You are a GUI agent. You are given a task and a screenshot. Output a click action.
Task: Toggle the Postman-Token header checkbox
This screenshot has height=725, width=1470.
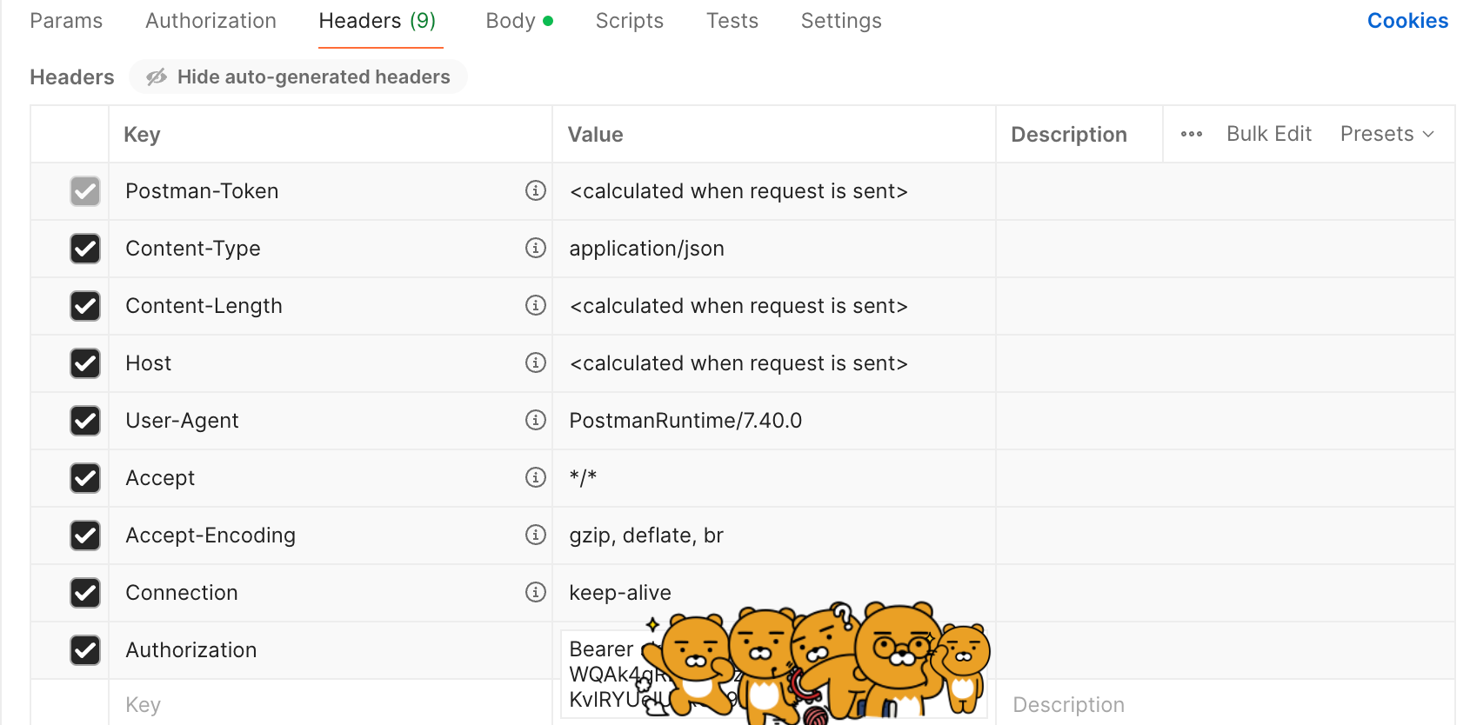tap(85, 191)
